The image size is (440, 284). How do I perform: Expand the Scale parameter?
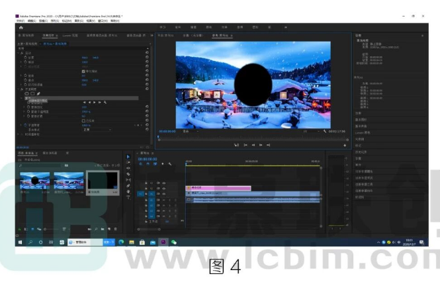(21, 62)
